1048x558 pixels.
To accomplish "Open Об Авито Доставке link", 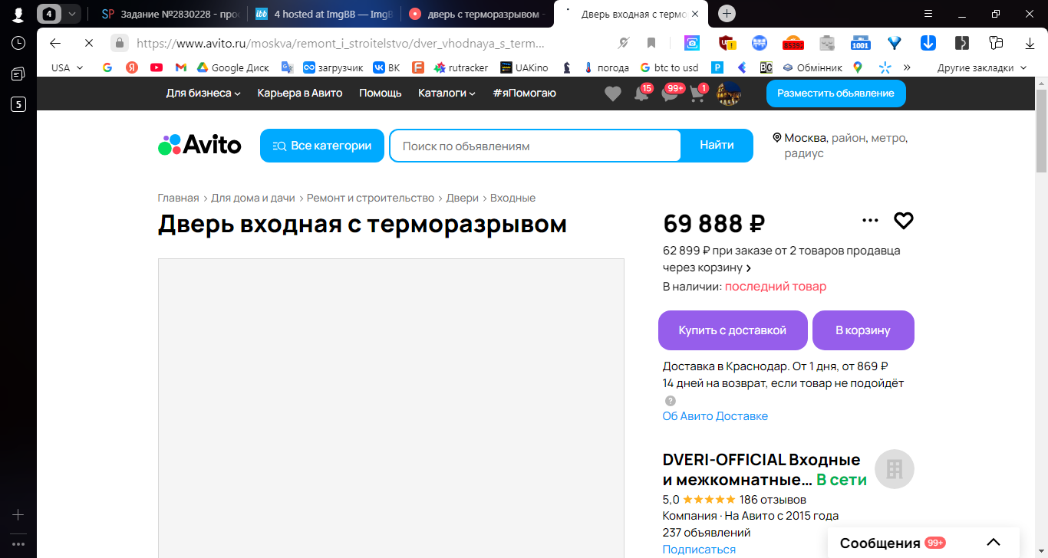I will click(715, 416).
